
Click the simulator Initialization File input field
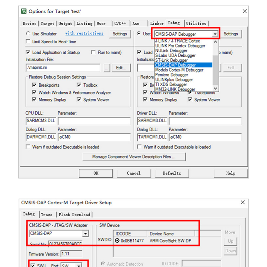[63, 68]
